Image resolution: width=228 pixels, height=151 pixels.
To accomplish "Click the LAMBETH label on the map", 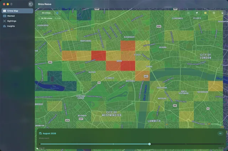I will [154, 121].
